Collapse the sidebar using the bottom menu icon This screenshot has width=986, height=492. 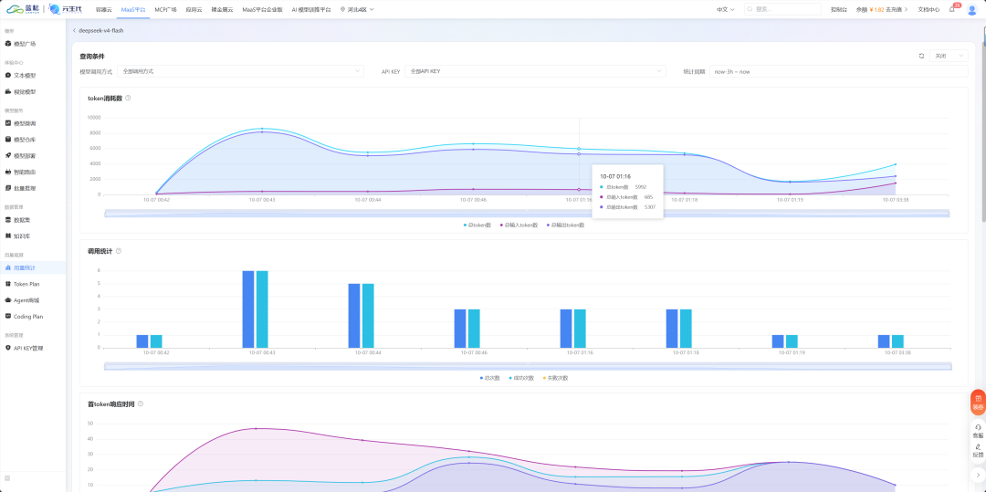pos(7,478)
